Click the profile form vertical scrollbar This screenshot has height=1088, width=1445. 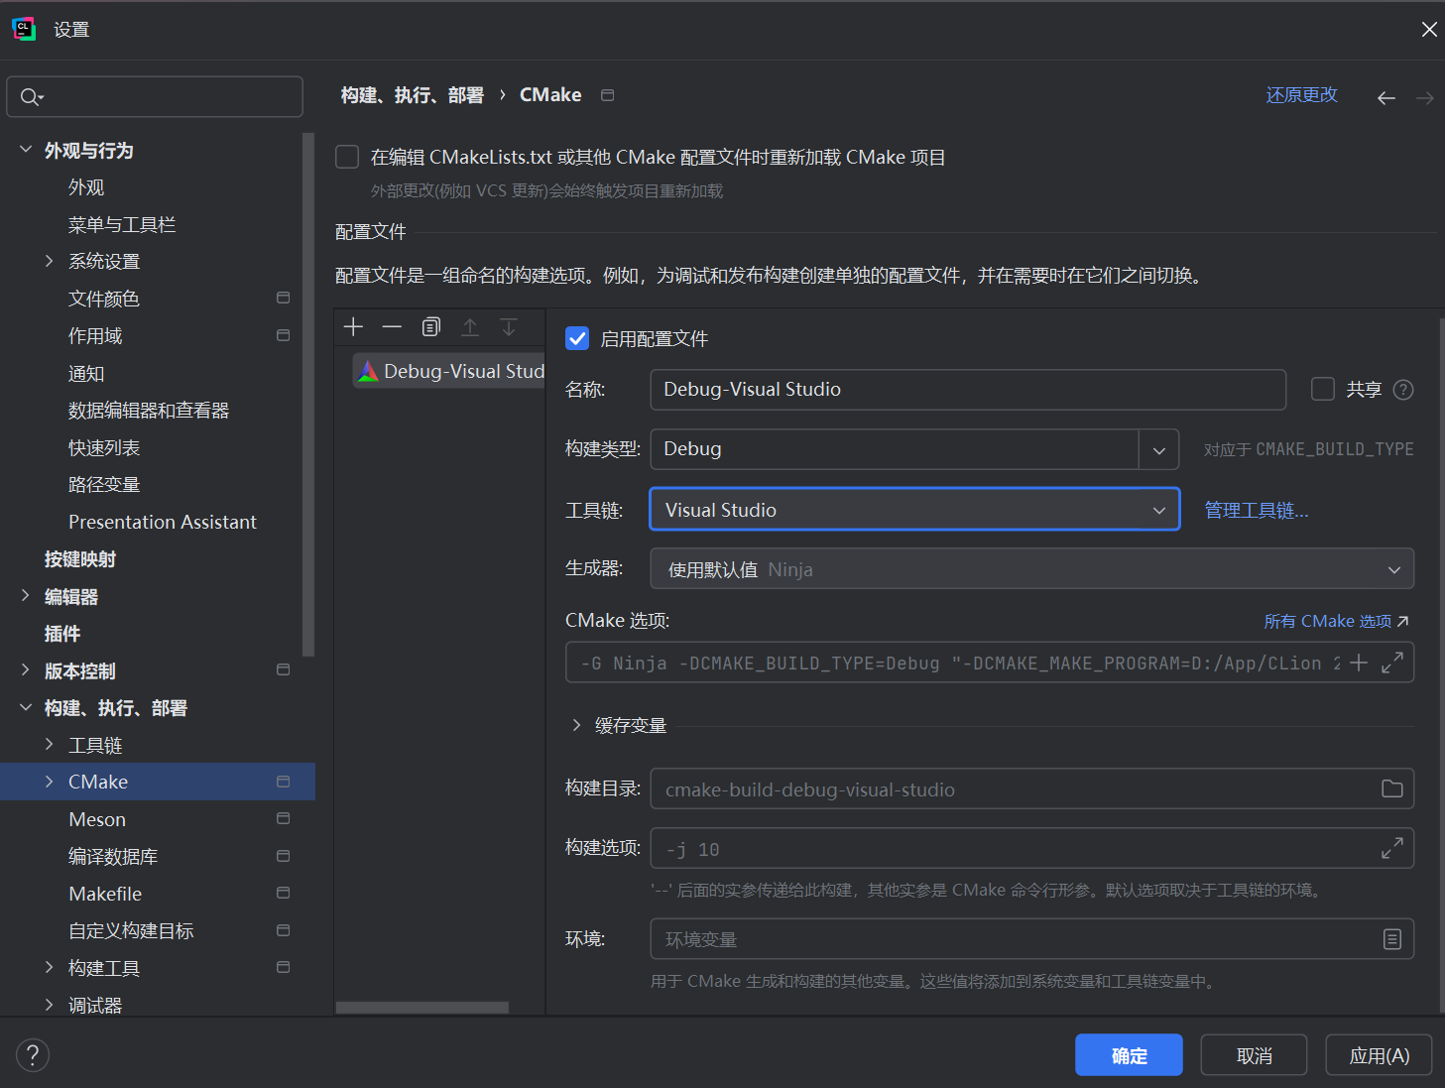(1442, 665)
